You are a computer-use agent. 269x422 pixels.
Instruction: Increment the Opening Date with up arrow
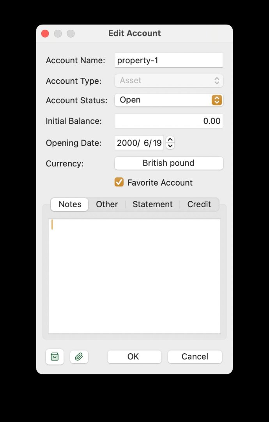point(170,140)
